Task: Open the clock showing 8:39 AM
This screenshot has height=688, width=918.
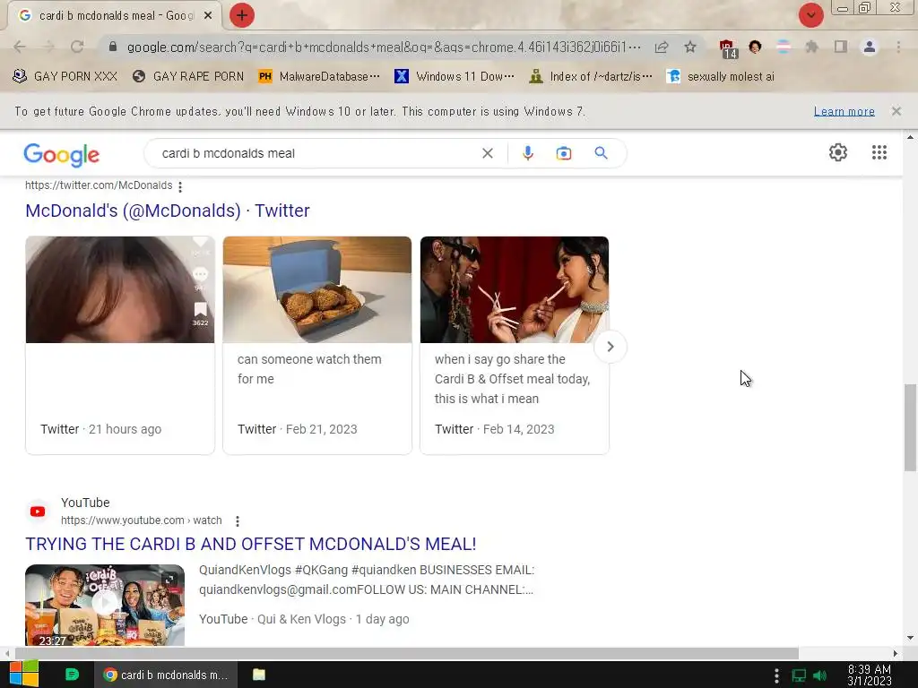Action: coord(870,675)
